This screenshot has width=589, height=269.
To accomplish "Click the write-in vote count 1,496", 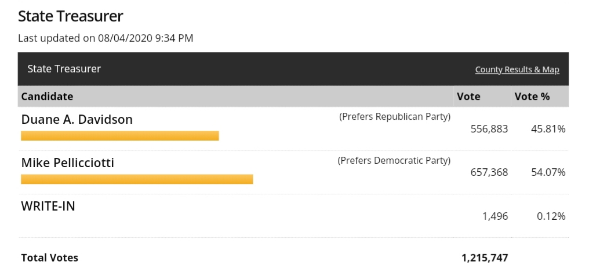I will point(495,216).
